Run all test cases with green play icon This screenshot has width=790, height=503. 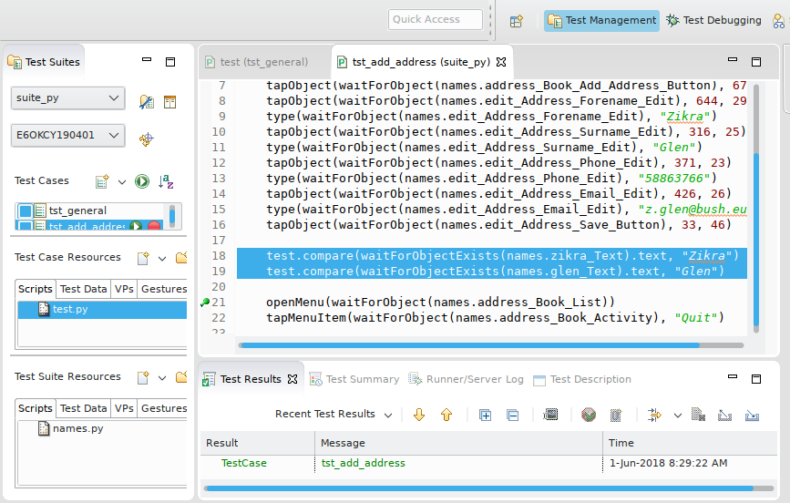[142, 181]
